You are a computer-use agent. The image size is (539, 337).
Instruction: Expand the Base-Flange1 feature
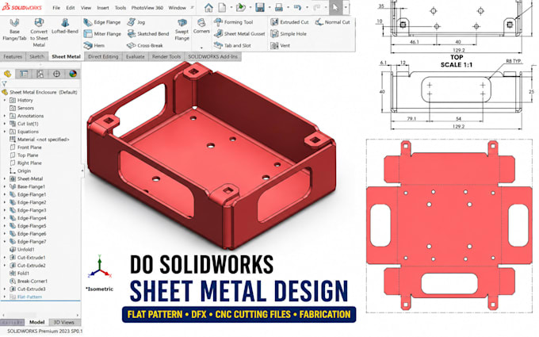(x=5, y=186)
